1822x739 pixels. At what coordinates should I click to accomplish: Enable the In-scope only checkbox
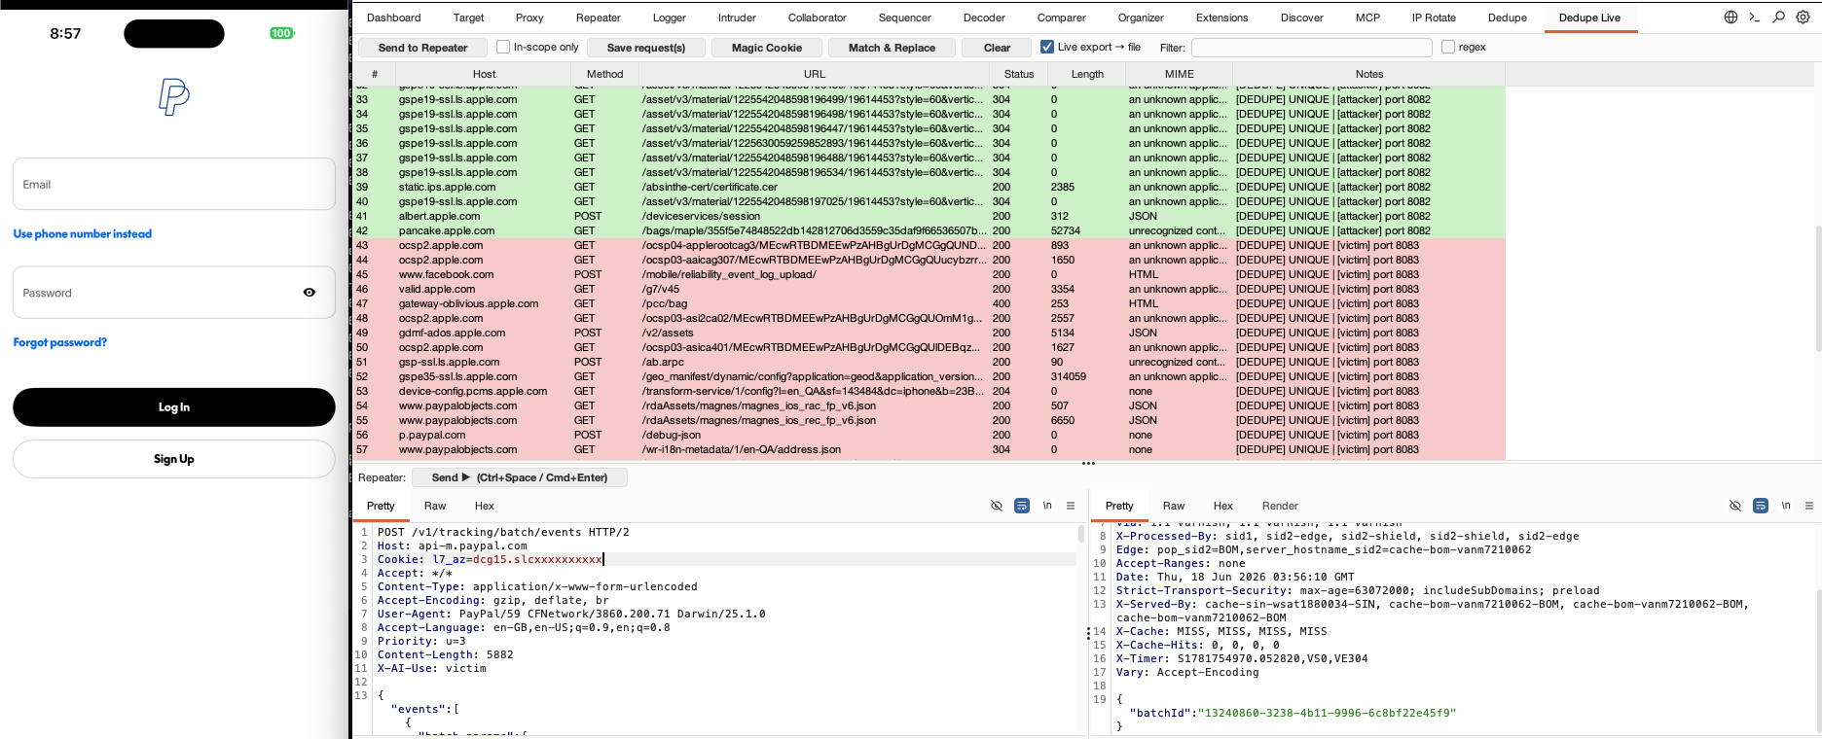(x=503, y=47)
